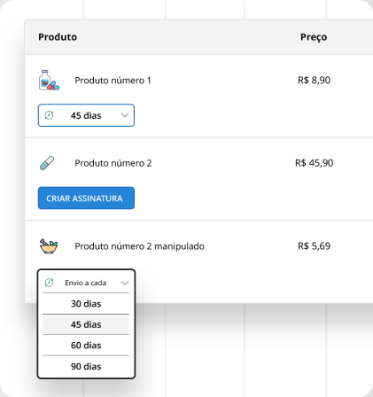Click the Envio a cada dropdown header
Image resolution: width=373 pixels, height=397 pixels.
[86, 283]
